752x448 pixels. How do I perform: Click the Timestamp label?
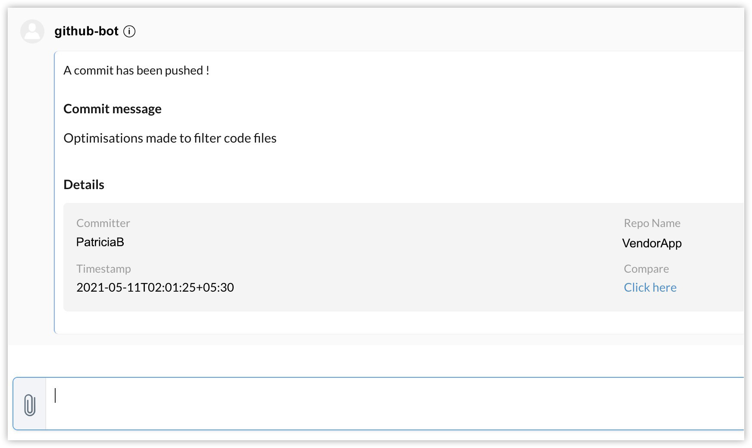click(x=103, y=269)
